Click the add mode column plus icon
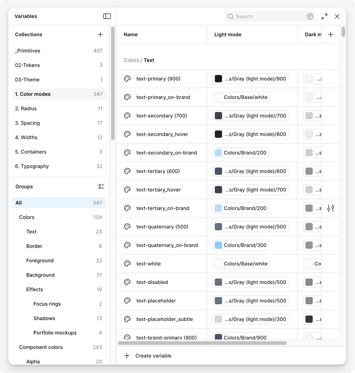 point(331,34)
